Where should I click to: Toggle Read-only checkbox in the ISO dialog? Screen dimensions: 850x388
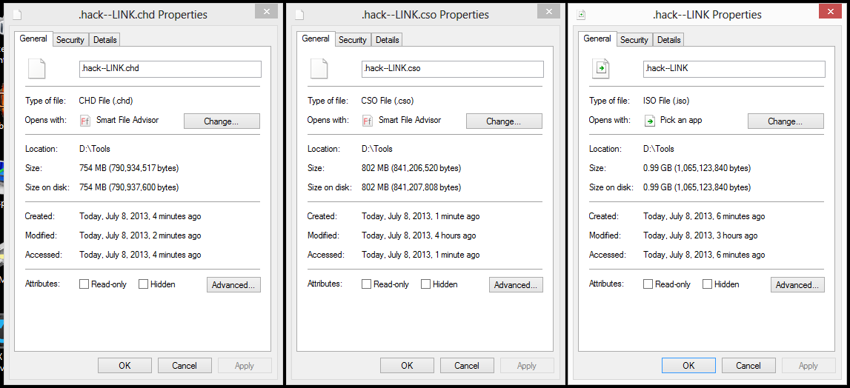[x=648, y=284]
